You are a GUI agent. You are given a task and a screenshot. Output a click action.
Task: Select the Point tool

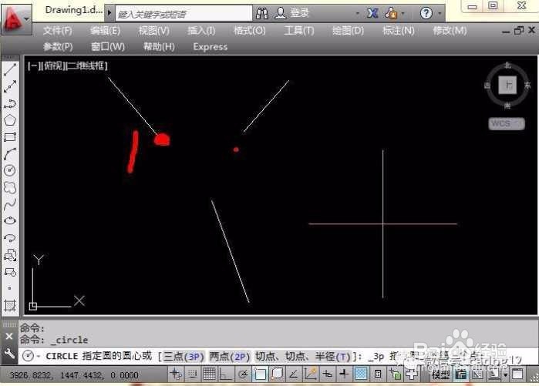pyautogui.click(x=10, y=288)
